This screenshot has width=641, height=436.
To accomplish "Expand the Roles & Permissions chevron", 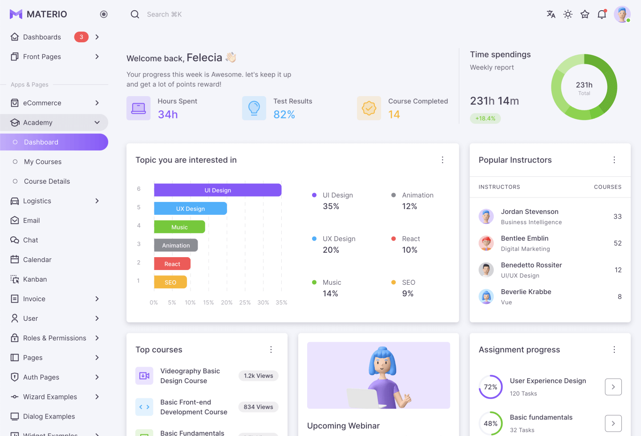I will click(97, 338).
